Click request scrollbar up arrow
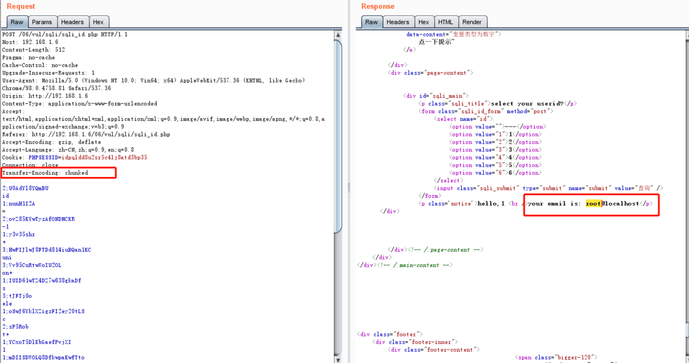 338,35
